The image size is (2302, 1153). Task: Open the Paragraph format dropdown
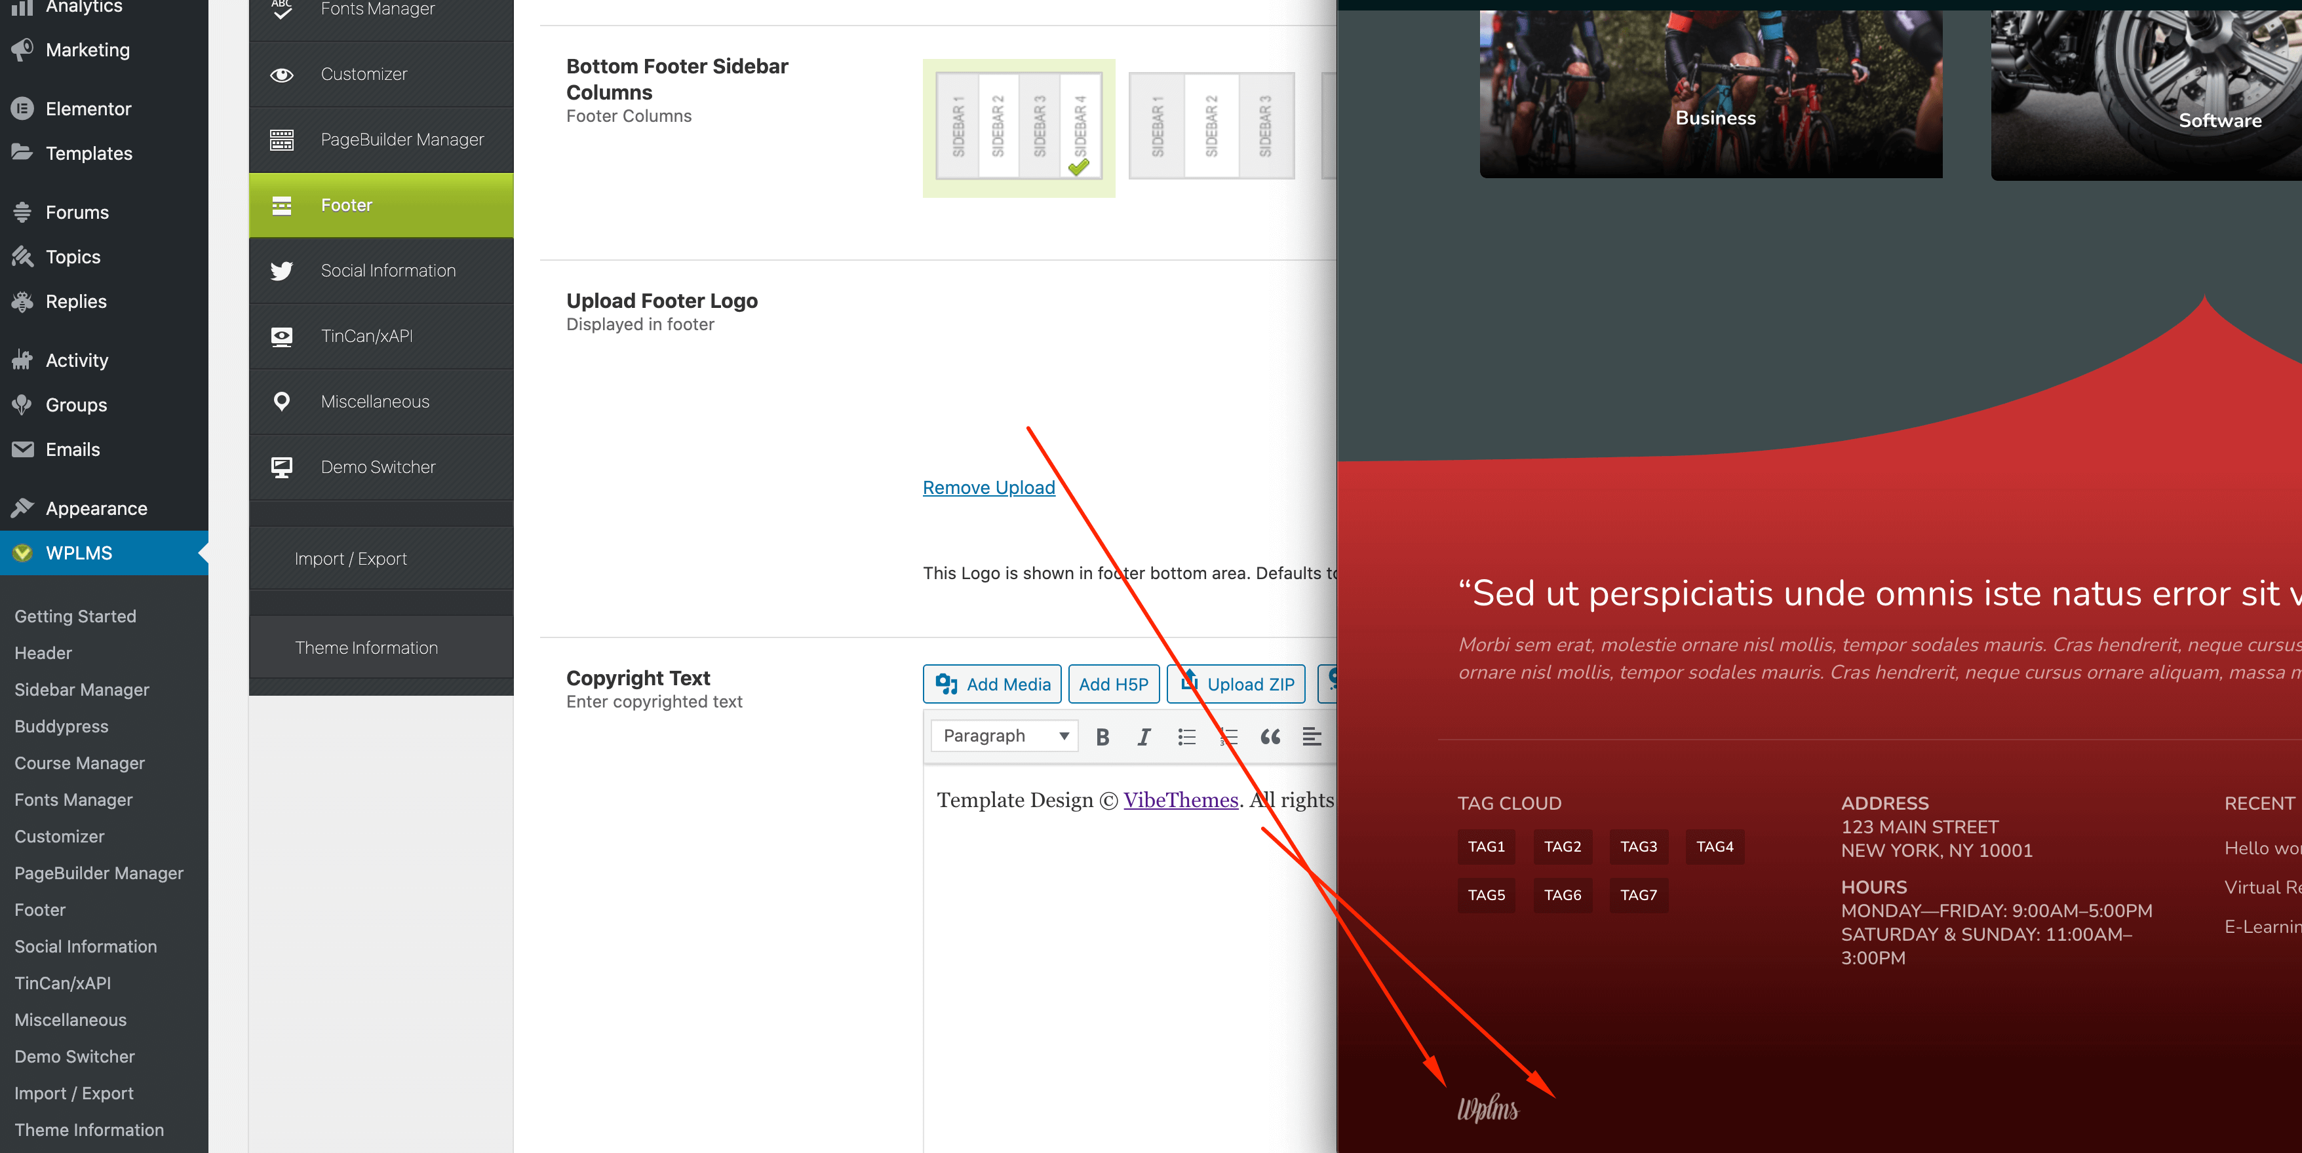pyautogui.click(x=1004, y=736)
